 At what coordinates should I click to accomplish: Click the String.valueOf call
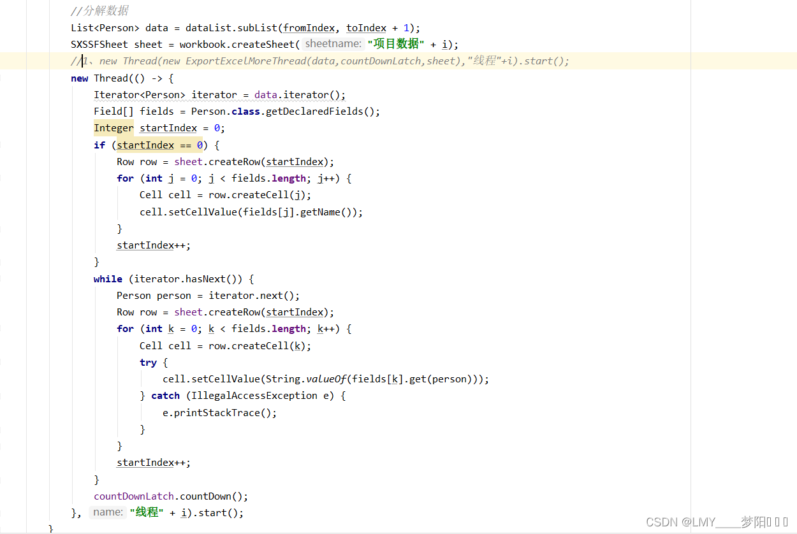pos(306,379)
